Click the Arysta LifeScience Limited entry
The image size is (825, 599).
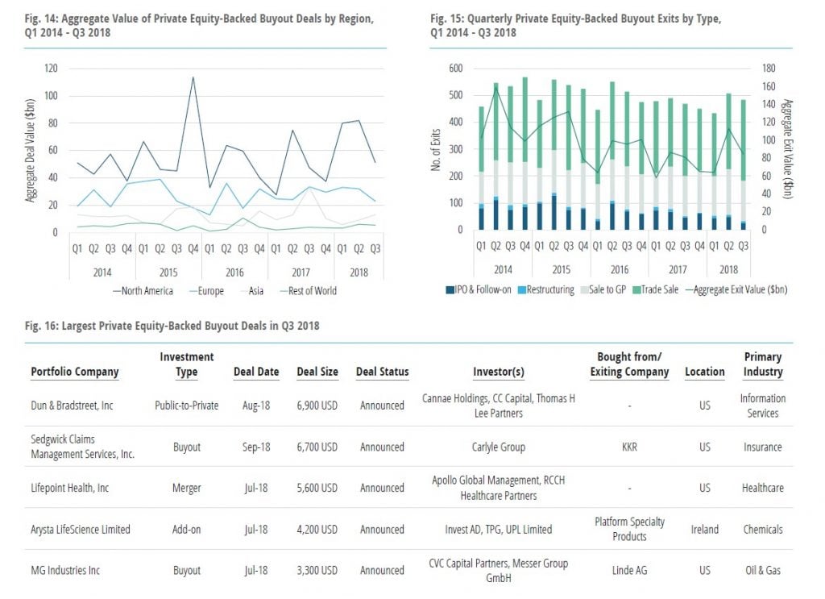pyautogui.click(x=81, y=530)
